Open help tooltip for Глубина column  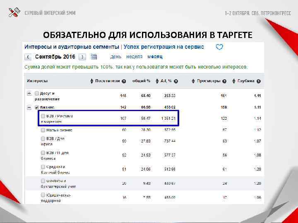tap(258, 81)
